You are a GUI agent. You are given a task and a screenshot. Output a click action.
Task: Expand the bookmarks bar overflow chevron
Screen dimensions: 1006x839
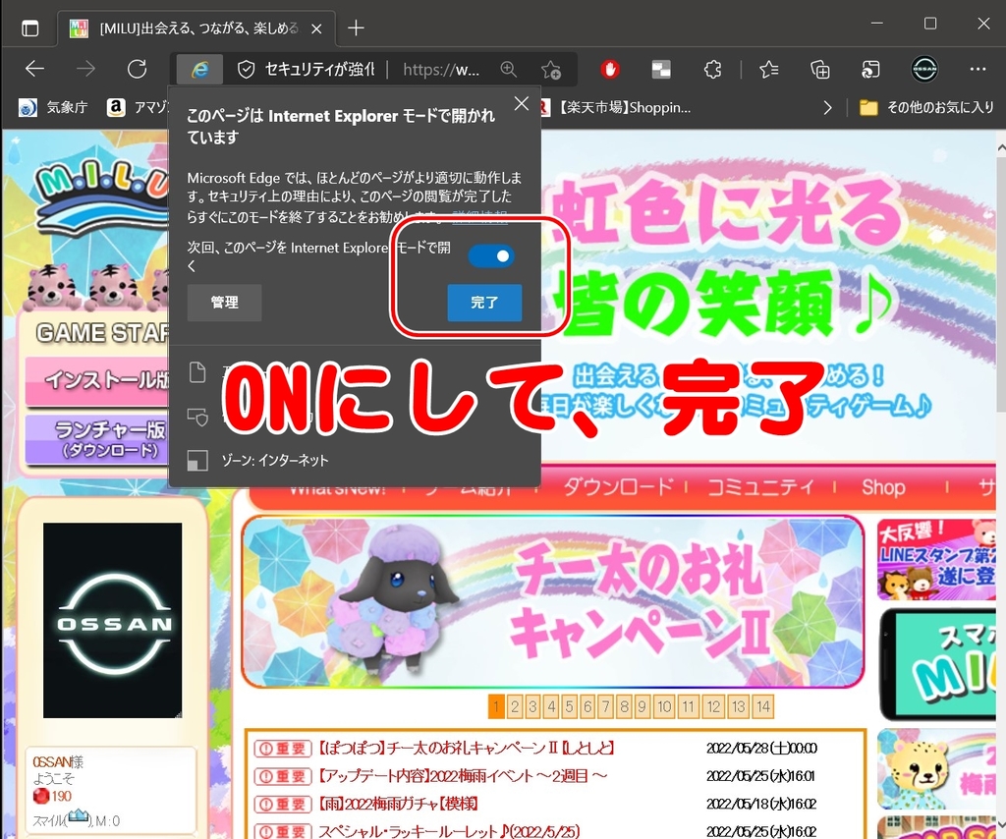827,107
